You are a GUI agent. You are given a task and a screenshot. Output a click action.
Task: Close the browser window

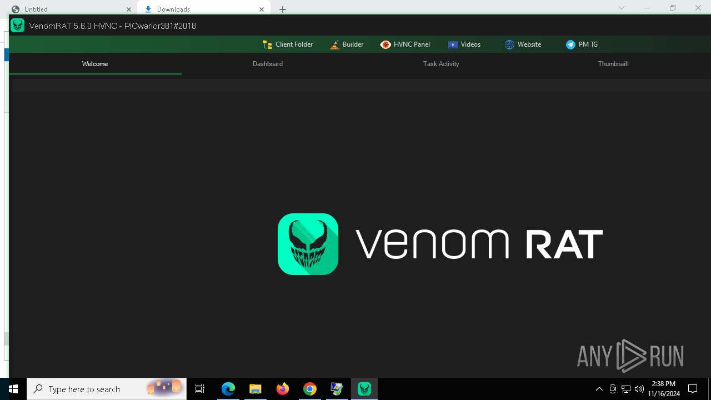[698, 8]
